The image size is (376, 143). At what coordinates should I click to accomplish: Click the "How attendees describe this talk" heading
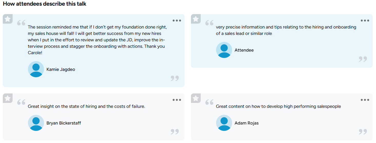click(45, 4)
